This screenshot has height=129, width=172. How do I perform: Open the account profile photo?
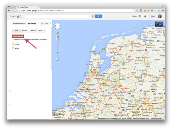tap(160, 16)
